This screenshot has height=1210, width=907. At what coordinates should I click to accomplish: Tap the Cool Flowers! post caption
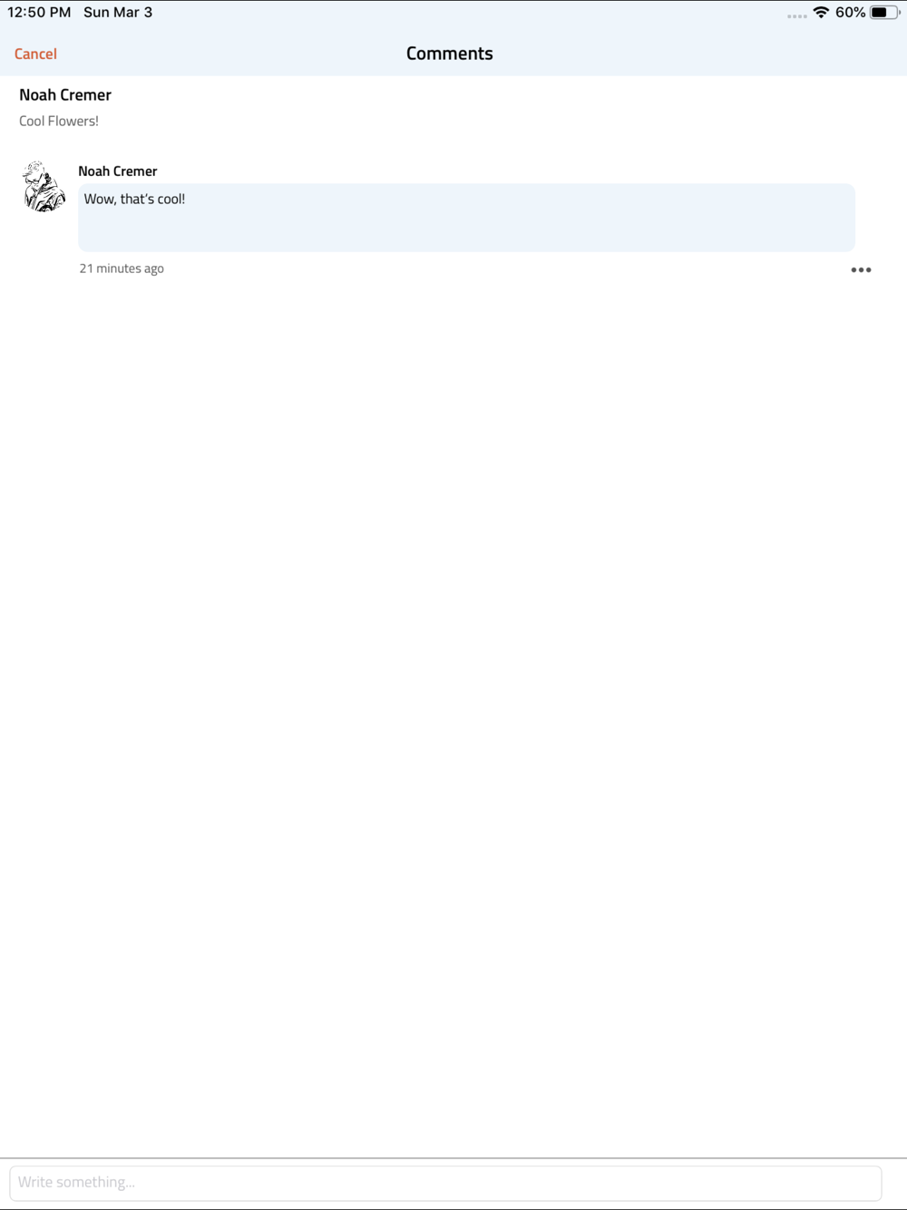pos(59,121)
